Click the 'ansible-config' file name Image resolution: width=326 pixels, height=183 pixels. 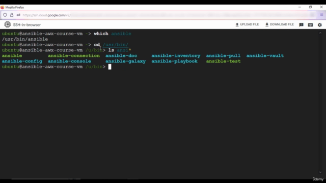[22, 61]
